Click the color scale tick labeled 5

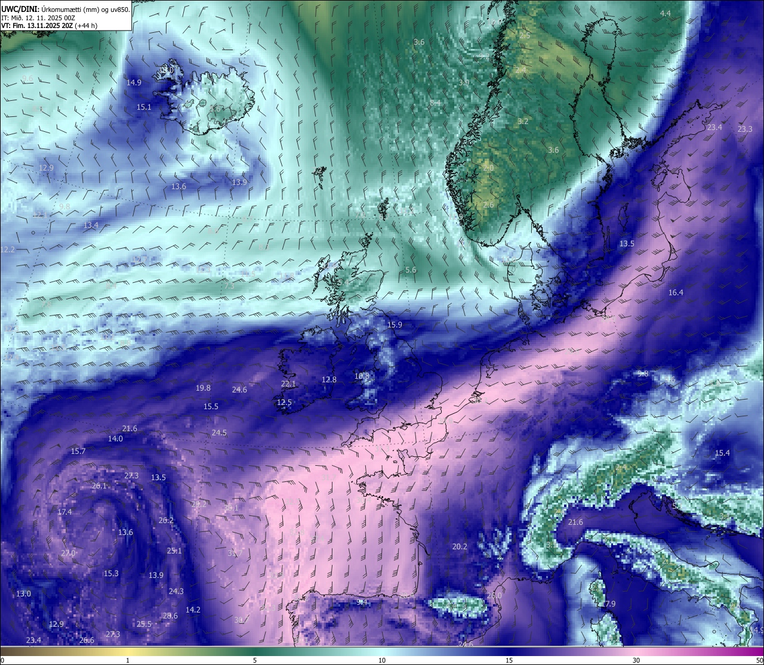click(x=255, y=660)
